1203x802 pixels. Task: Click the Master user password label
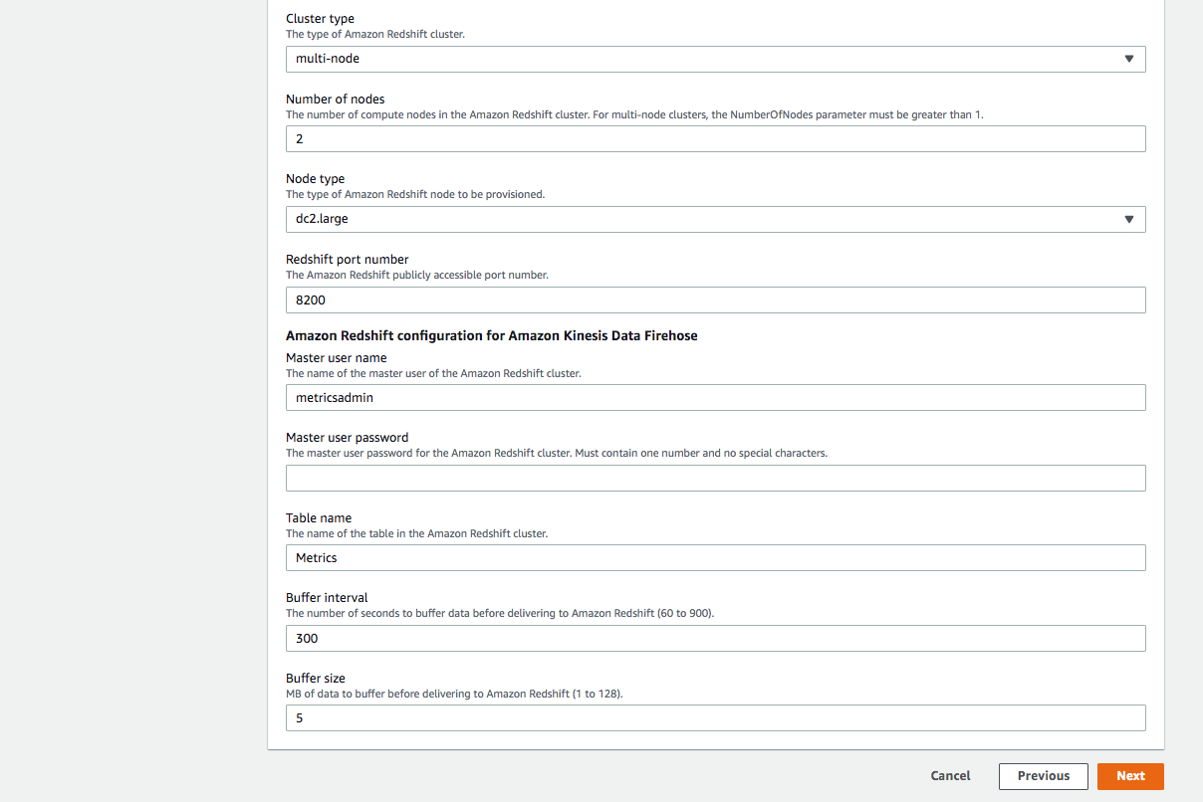[348, 438]
